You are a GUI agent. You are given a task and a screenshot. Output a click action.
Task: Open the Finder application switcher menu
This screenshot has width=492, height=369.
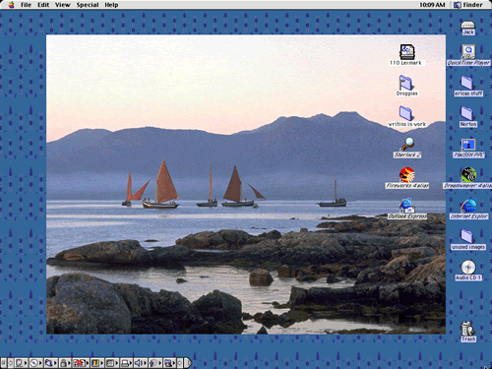coord(468,5)
